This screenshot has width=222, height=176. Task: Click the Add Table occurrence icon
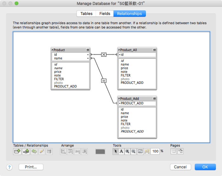(x=17, y=152)
